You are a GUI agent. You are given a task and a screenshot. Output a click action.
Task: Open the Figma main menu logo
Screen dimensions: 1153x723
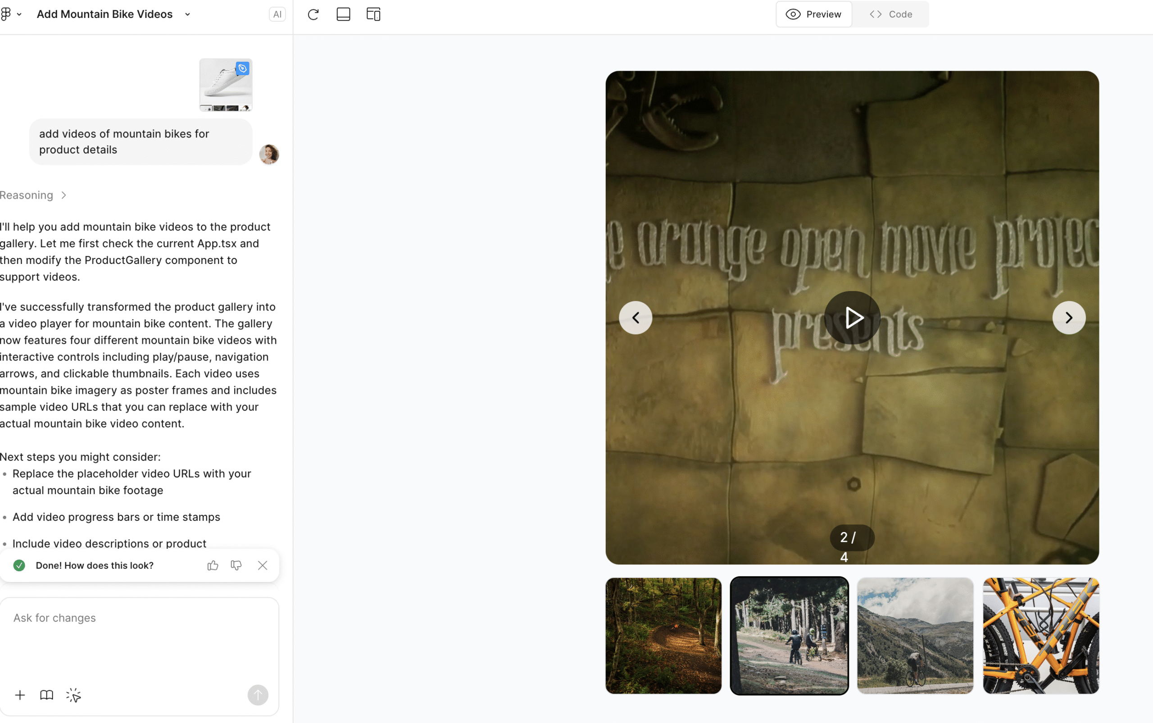coord(6,14)
